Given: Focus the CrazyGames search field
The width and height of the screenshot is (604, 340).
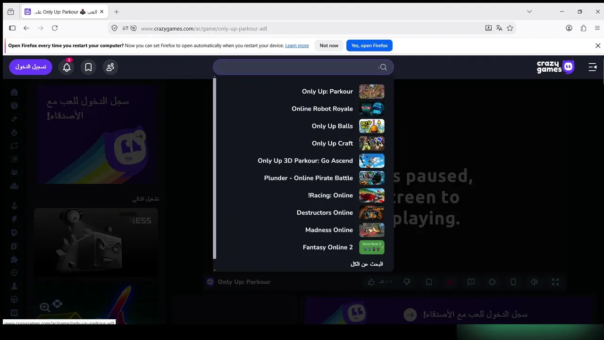Looking at the screenshot, I should click(303, 67).
